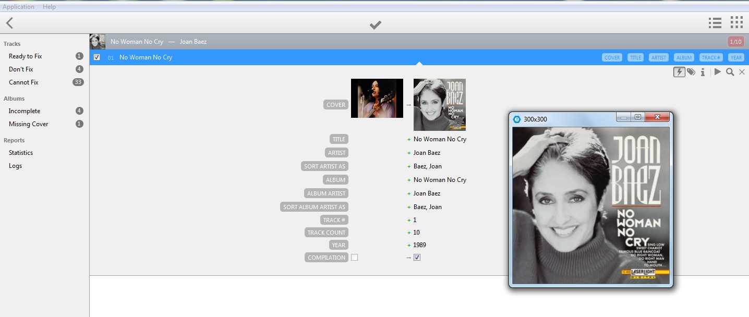This screenshot has width=749, height=317.
Task: Show track info icon
Action: point(703,72)
